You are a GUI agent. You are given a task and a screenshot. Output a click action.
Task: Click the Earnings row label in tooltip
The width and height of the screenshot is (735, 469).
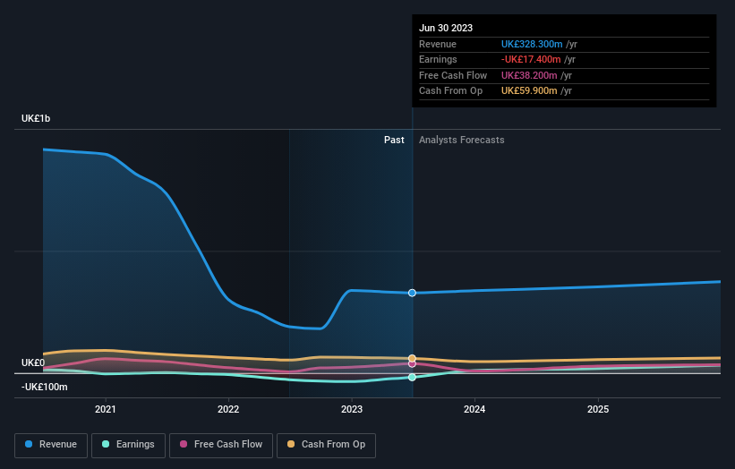[438, 59]
